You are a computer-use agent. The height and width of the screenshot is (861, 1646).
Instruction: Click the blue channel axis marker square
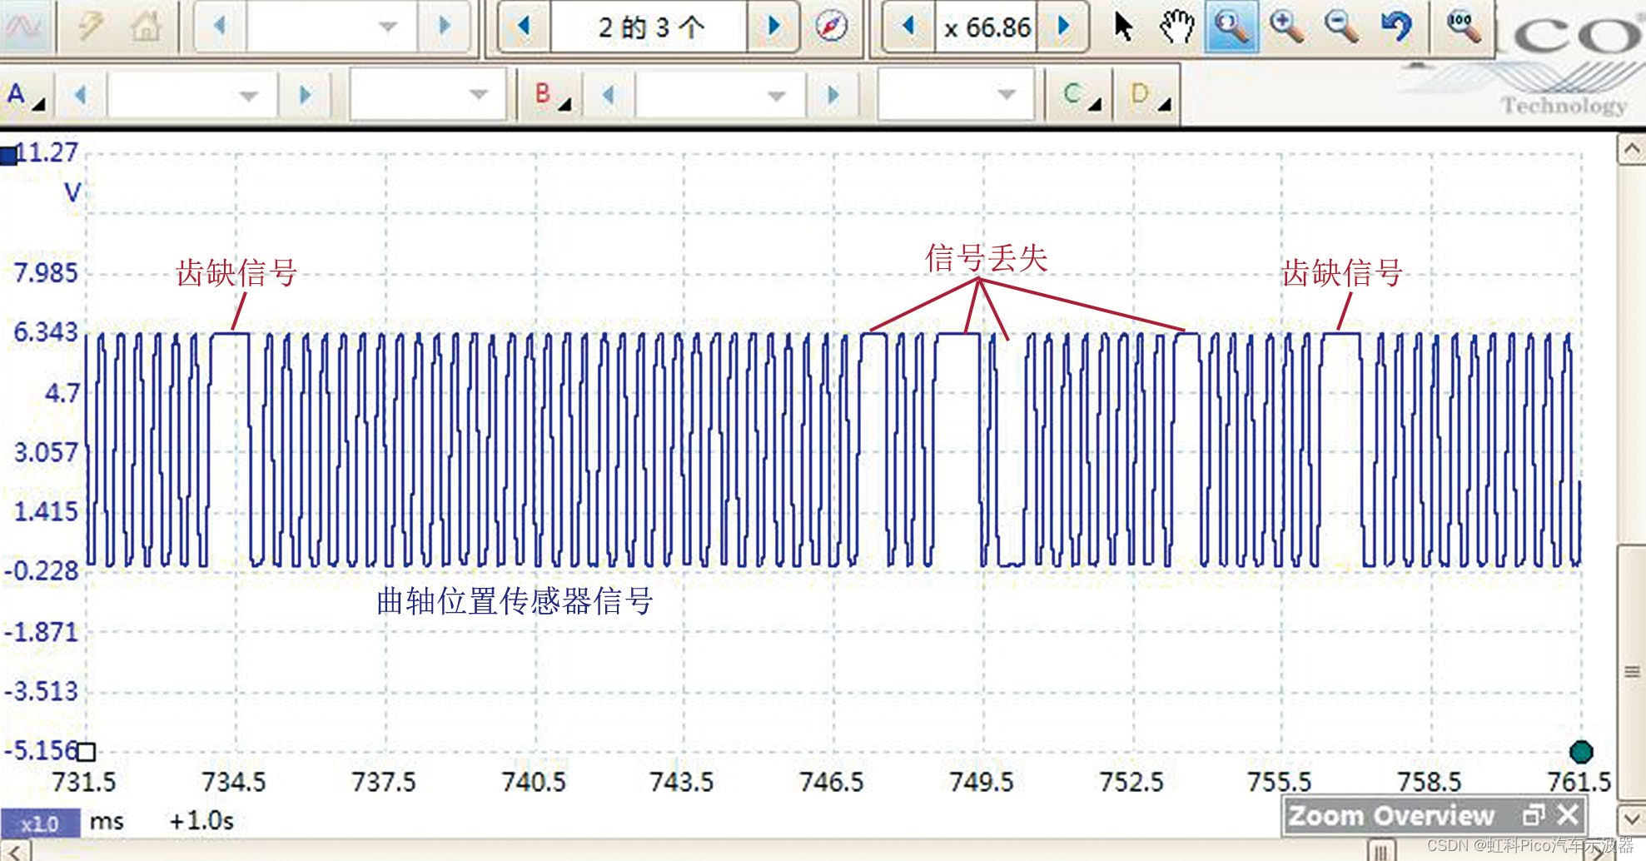pyautogui.click(x=8, y=156)
